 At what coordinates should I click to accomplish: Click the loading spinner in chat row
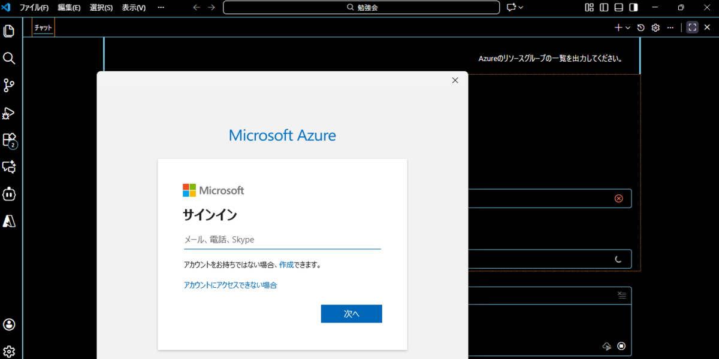[x=619, y=259]
